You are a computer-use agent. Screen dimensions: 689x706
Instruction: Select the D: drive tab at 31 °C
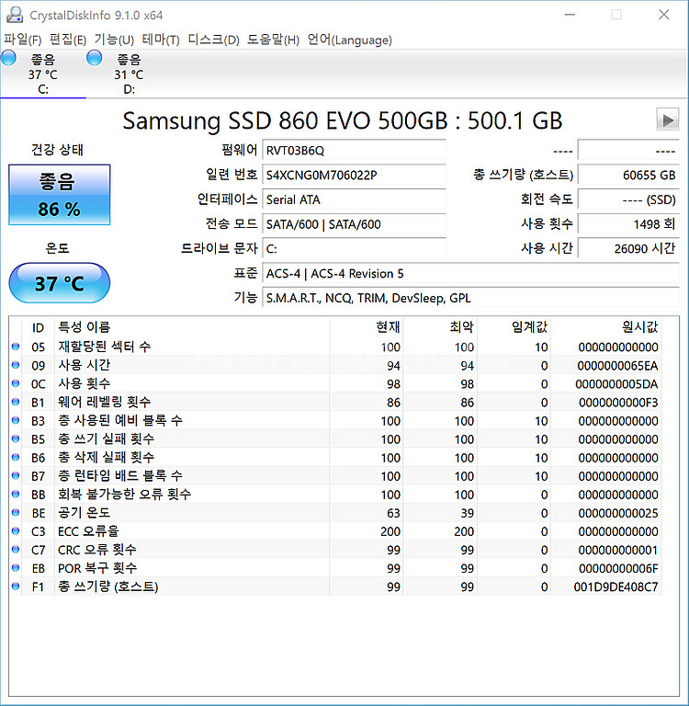coord(129,74)
